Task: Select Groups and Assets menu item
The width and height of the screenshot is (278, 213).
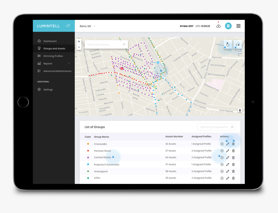Action: pyautogui.click(x=54, y=49)
